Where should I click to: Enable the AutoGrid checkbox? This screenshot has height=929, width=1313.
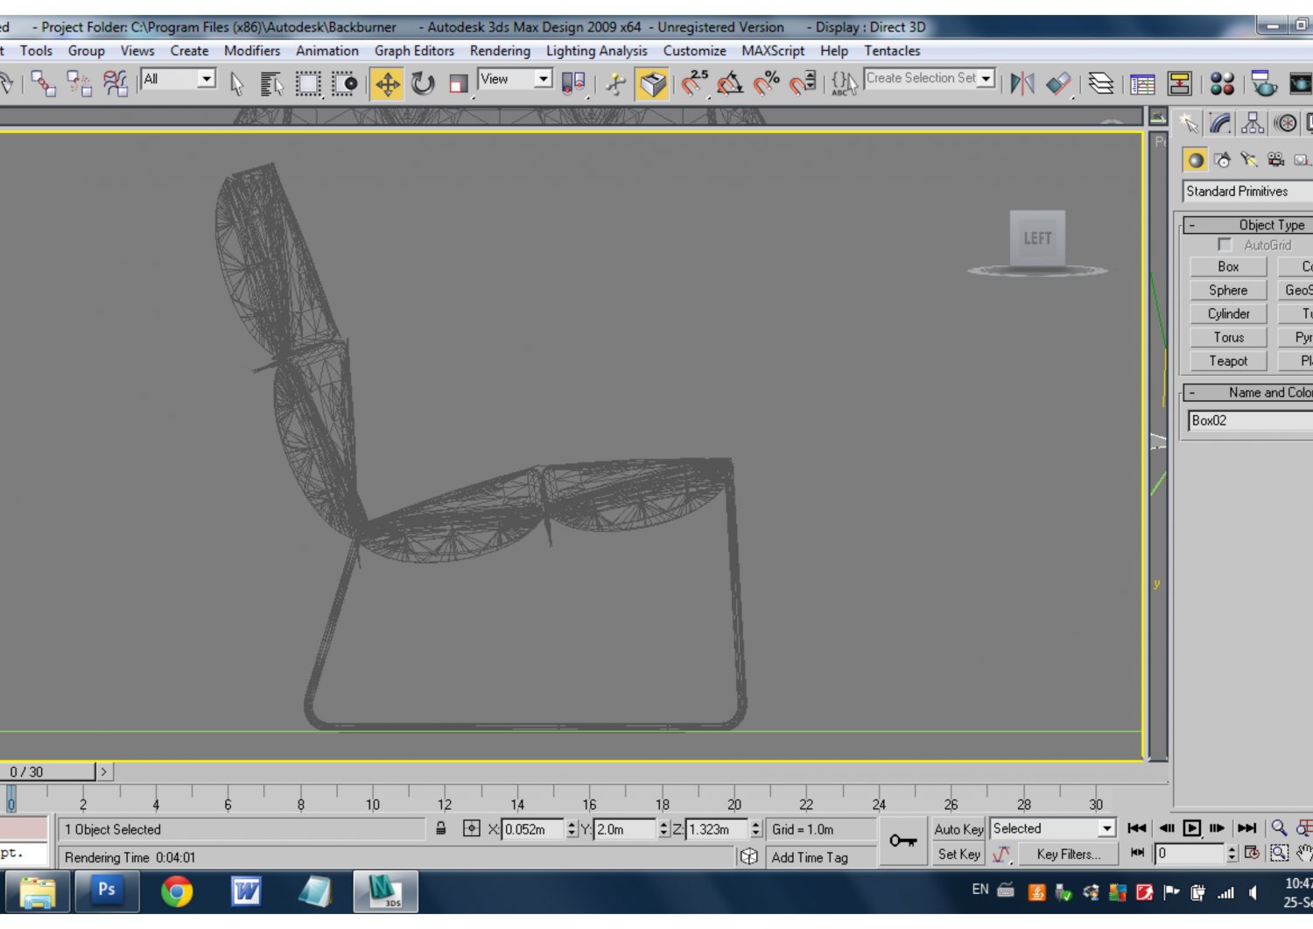pyautogui.click(x=1225, y=245)
